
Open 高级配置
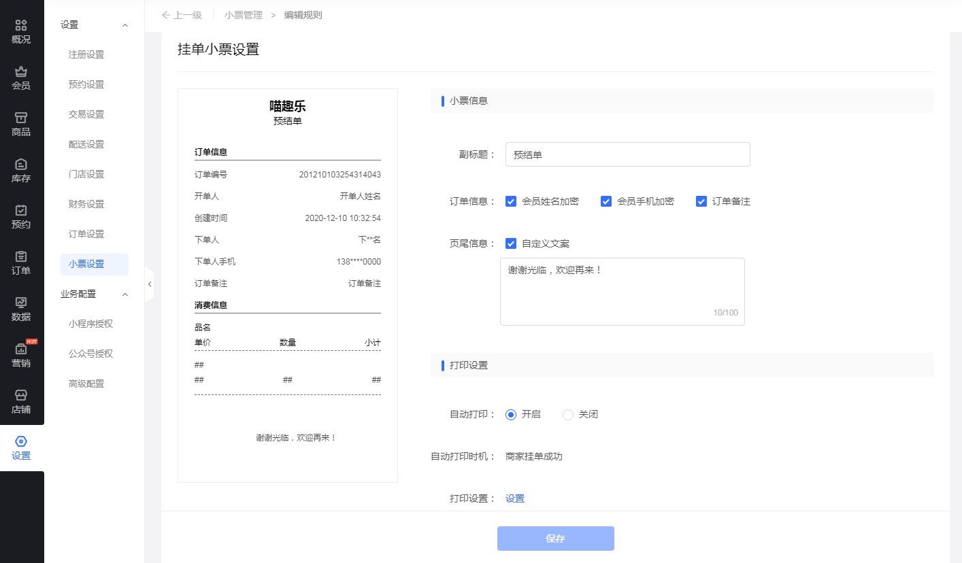tap(86, 383)
